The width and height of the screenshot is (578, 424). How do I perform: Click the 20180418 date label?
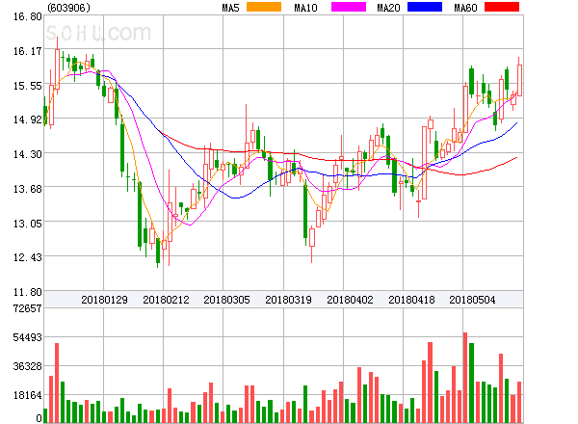click(x=411, y=300)
